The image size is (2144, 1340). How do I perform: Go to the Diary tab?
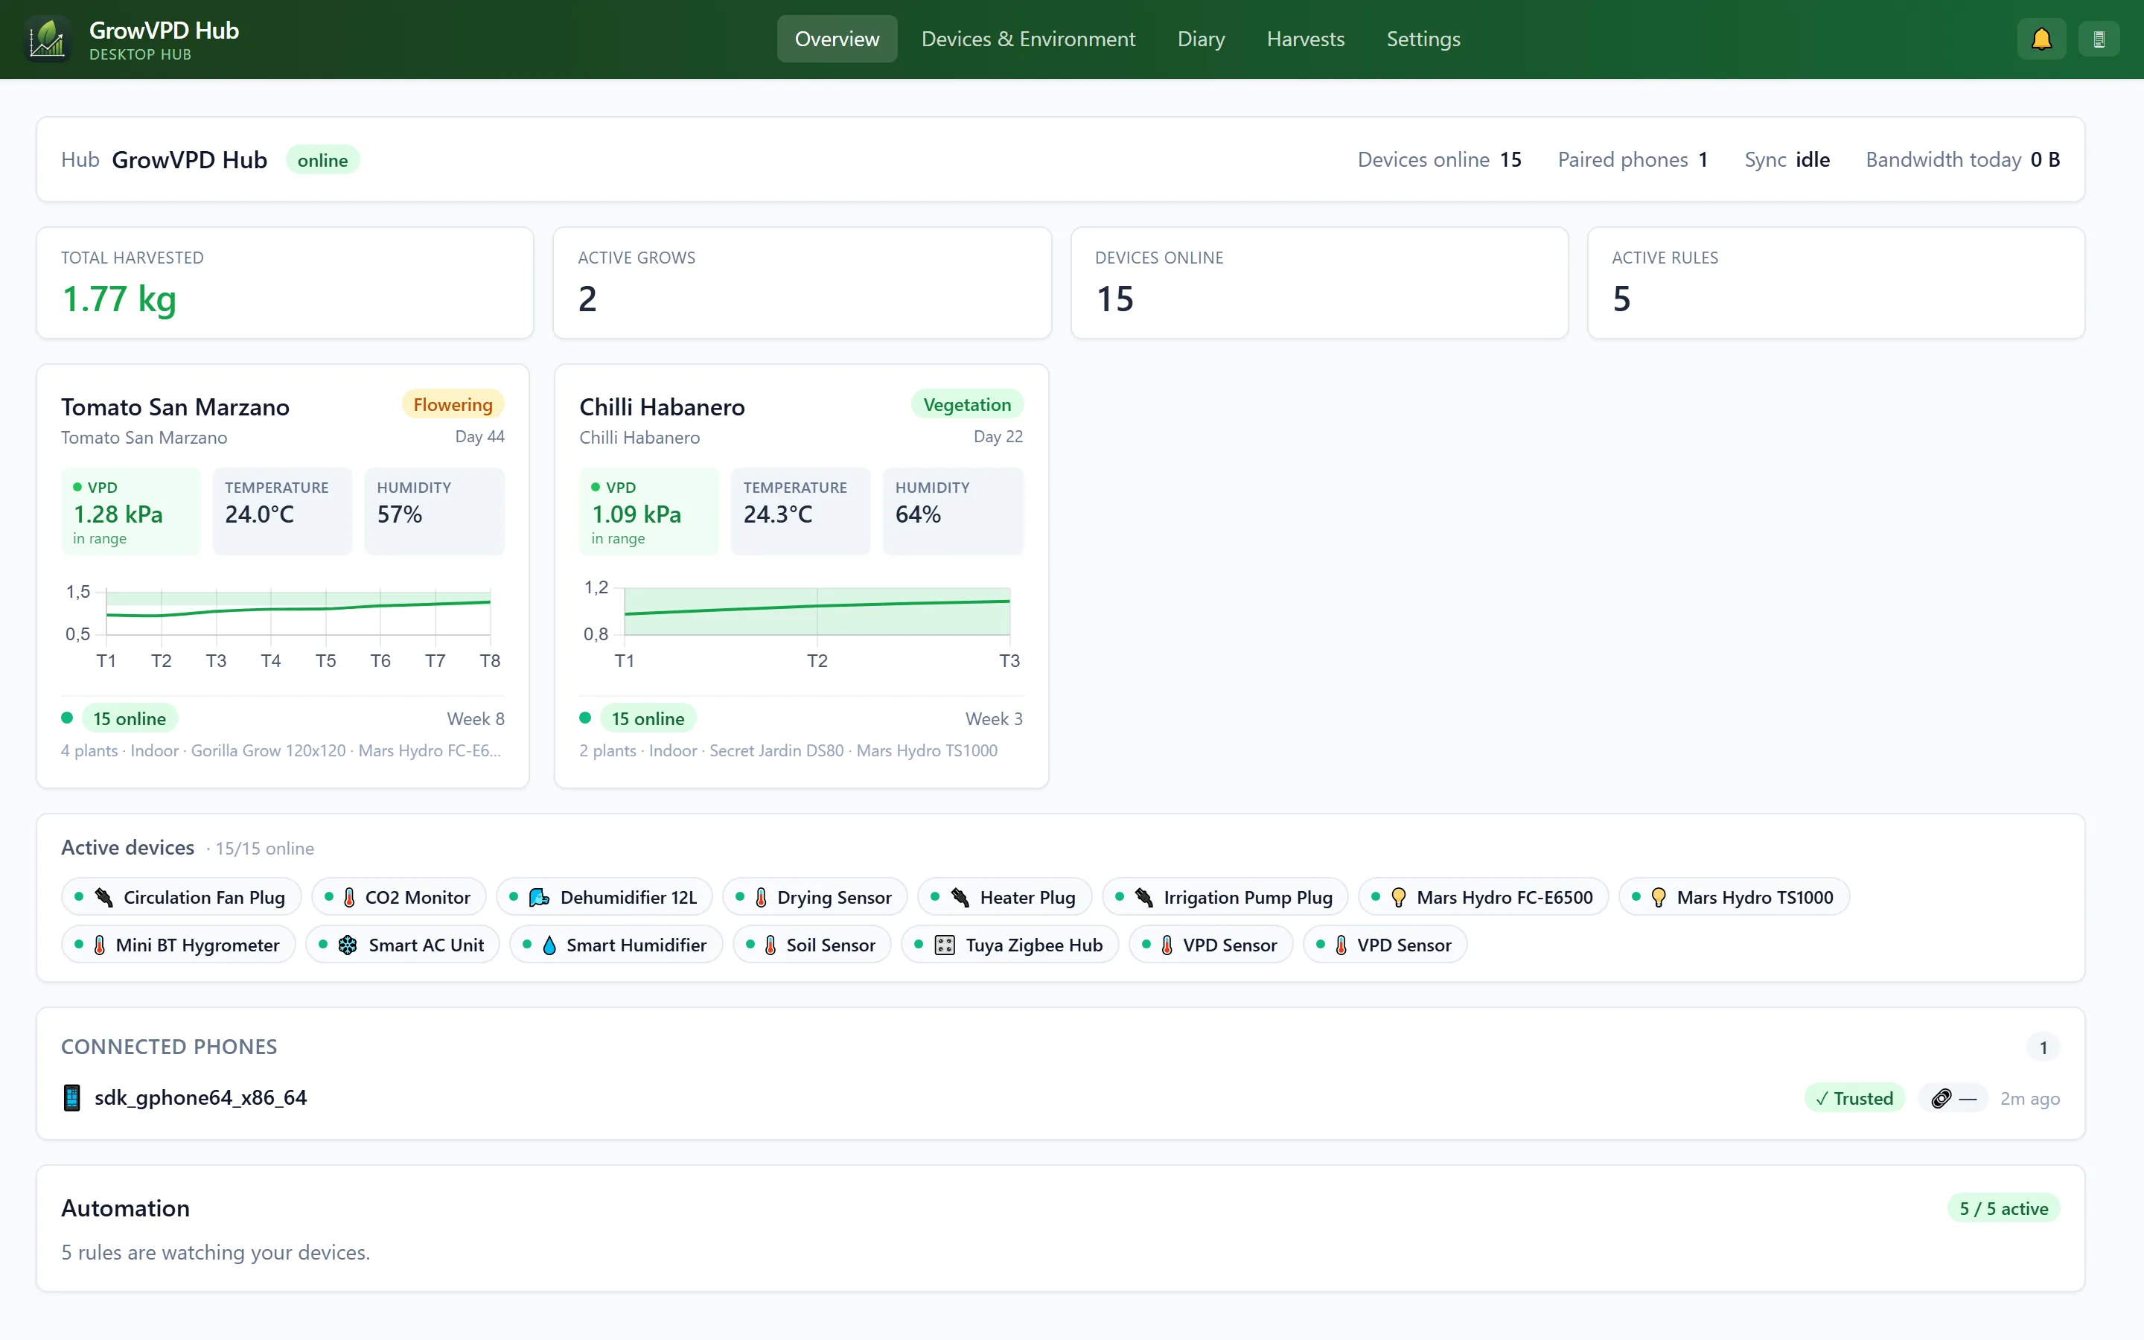pos(1201,39)
